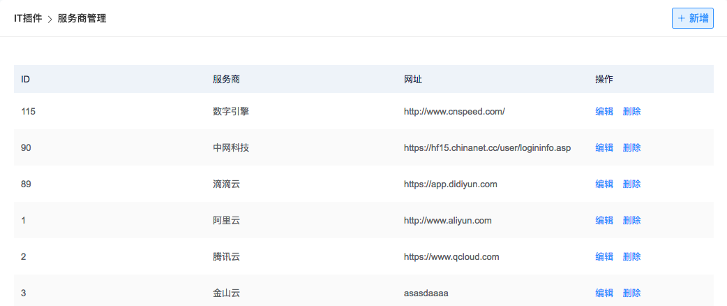This screenshot has width=727, height=306.
Task: Edit the 腾讯云 row
Action: [x=604, y=256]
